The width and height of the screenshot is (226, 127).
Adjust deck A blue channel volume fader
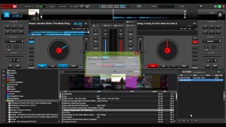(x=105, y=38)
